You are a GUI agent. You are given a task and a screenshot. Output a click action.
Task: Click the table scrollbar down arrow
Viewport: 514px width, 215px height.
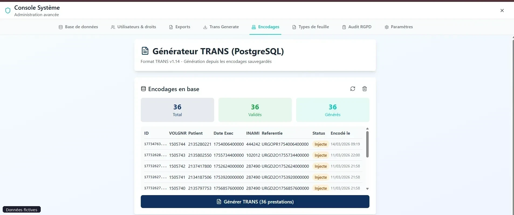click(367, 189)
